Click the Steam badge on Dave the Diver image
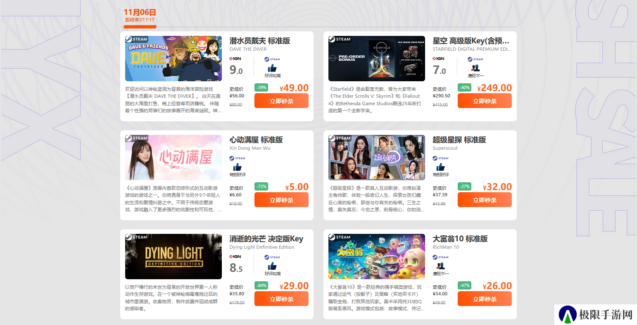 point(136,39)
